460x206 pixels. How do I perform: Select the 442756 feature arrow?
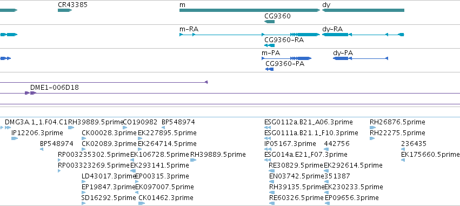coord(326,149)
